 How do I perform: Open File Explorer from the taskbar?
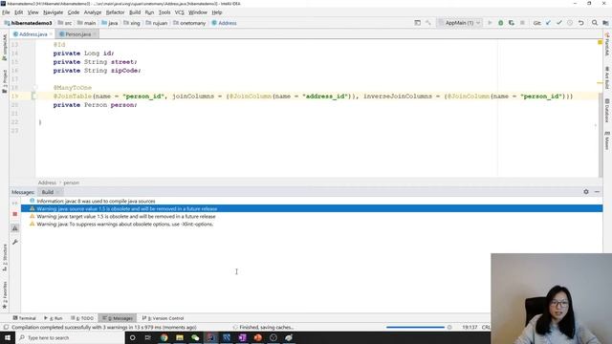[180, 337]
